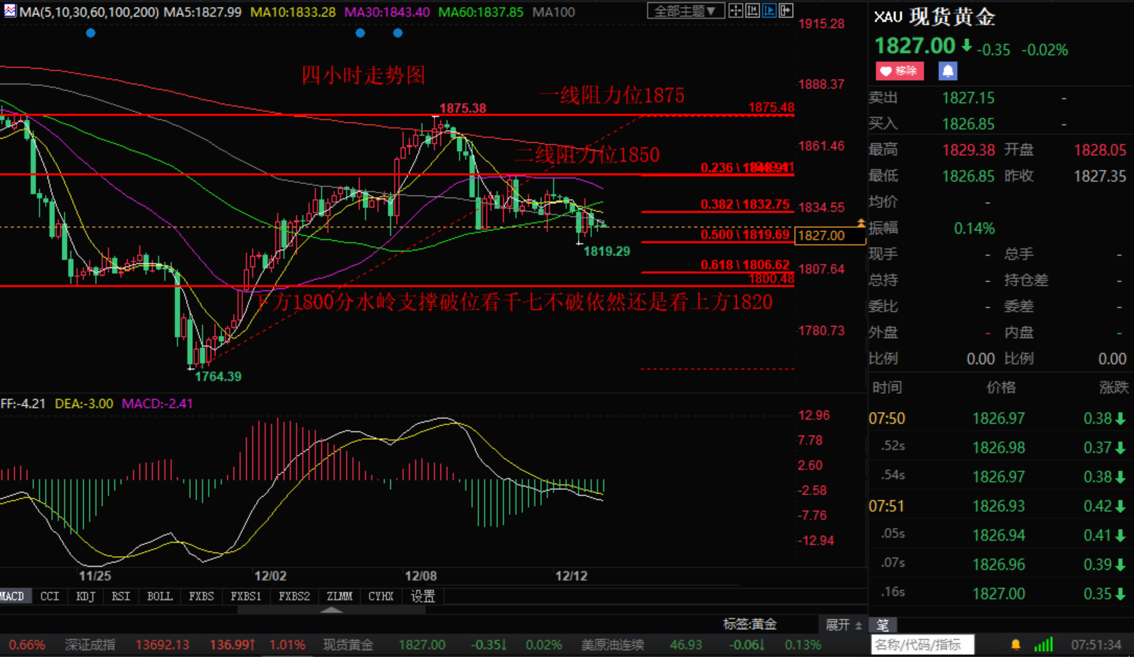The image size is (1134, 657).
Task: Click the MA100 label
Action: coord(554,12)
